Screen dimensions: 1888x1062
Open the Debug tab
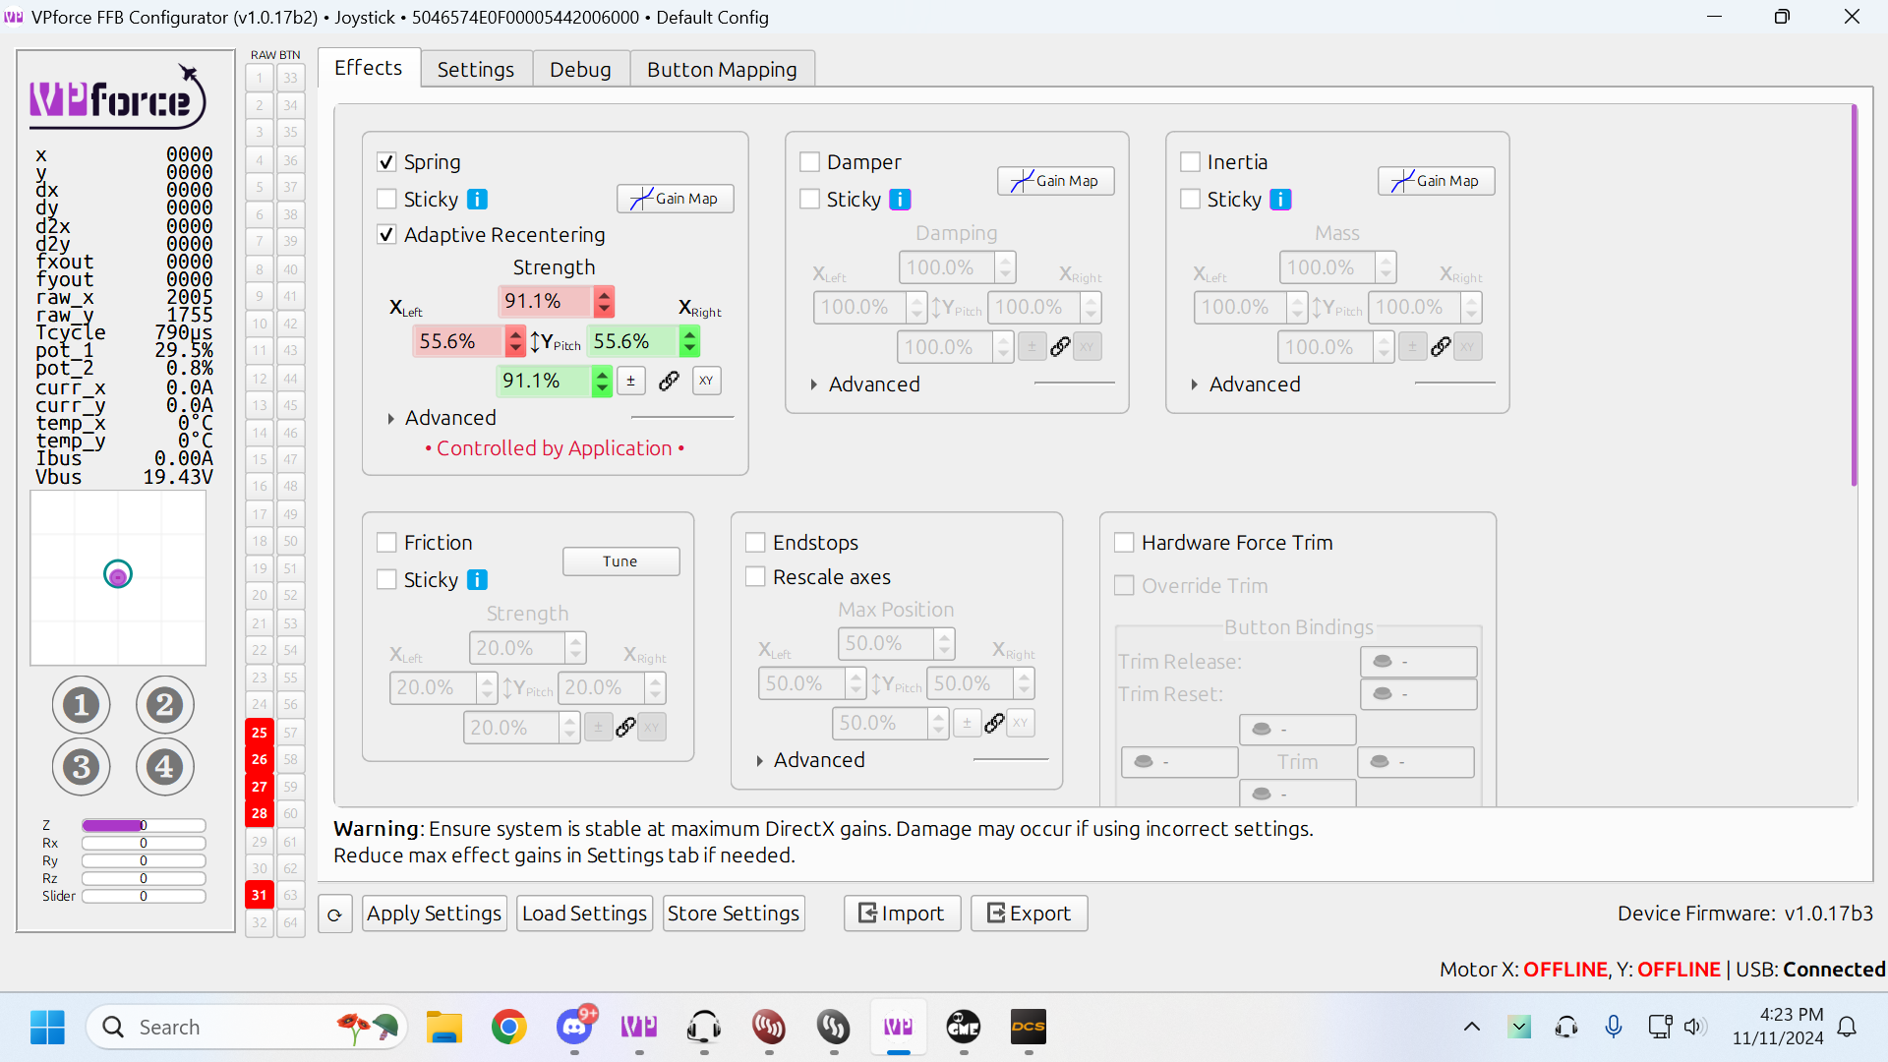580,70
